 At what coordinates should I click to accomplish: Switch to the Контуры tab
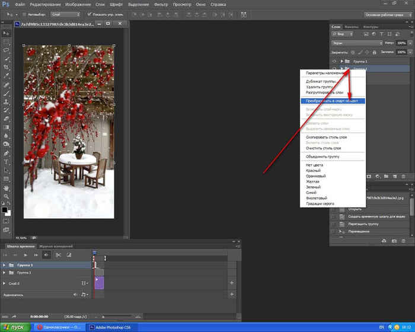coord(371,27)
